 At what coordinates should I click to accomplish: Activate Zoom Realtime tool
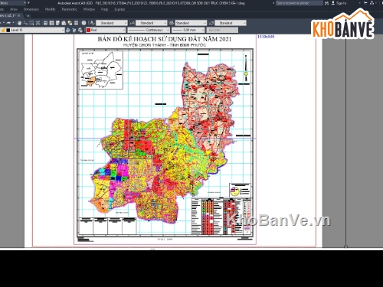(25, 23)
